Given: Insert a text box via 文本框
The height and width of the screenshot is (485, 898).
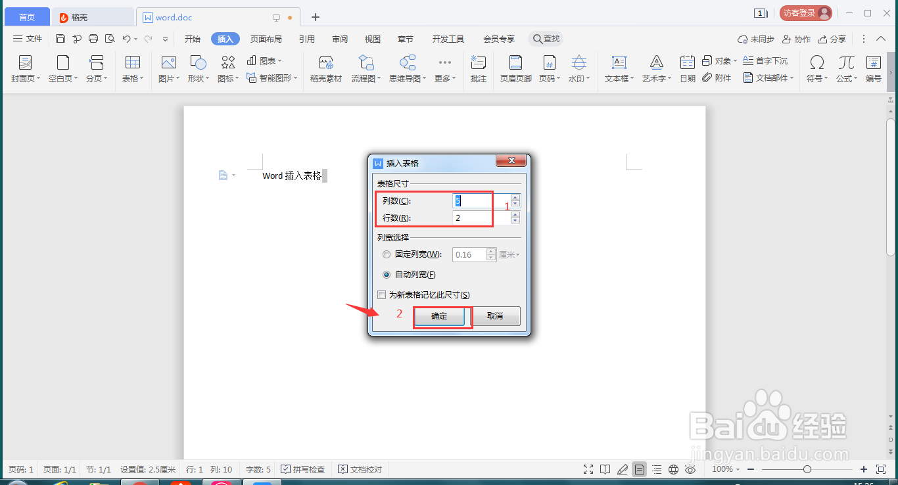Looking at the screenshot, I should coord(617,68).
